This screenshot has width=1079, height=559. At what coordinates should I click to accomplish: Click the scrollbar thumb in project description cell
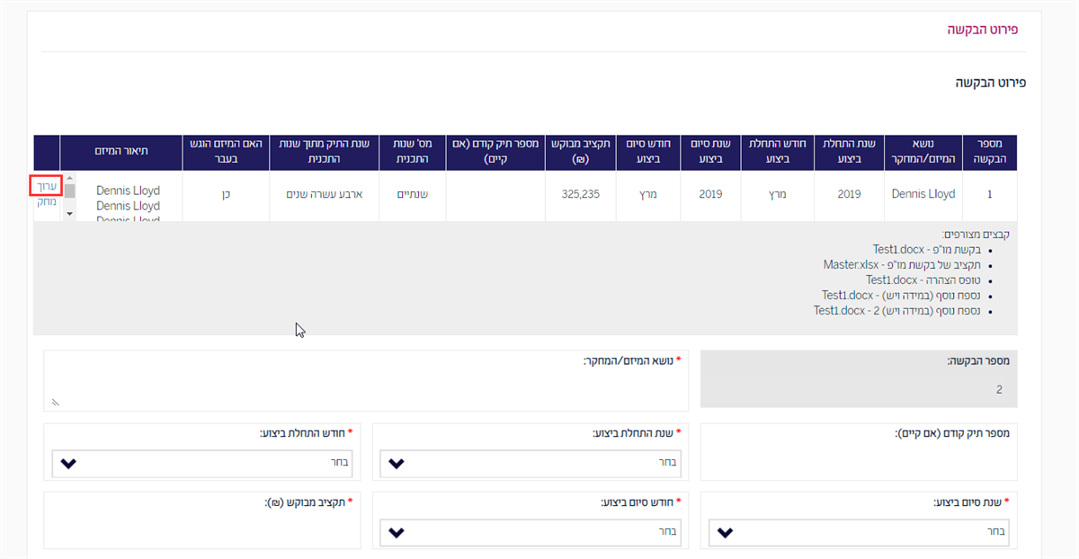(x=70, y=191)
